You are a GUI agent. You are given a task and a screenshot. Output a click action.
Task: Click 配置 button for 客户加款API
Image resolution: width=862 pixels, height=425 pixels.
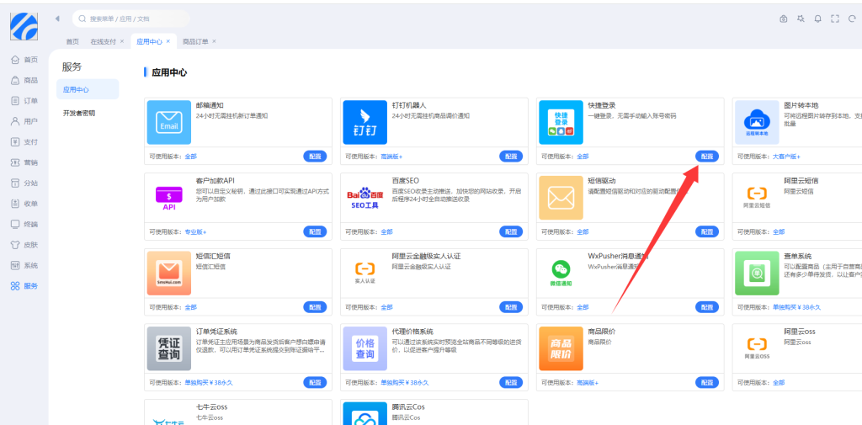[315, 231]
